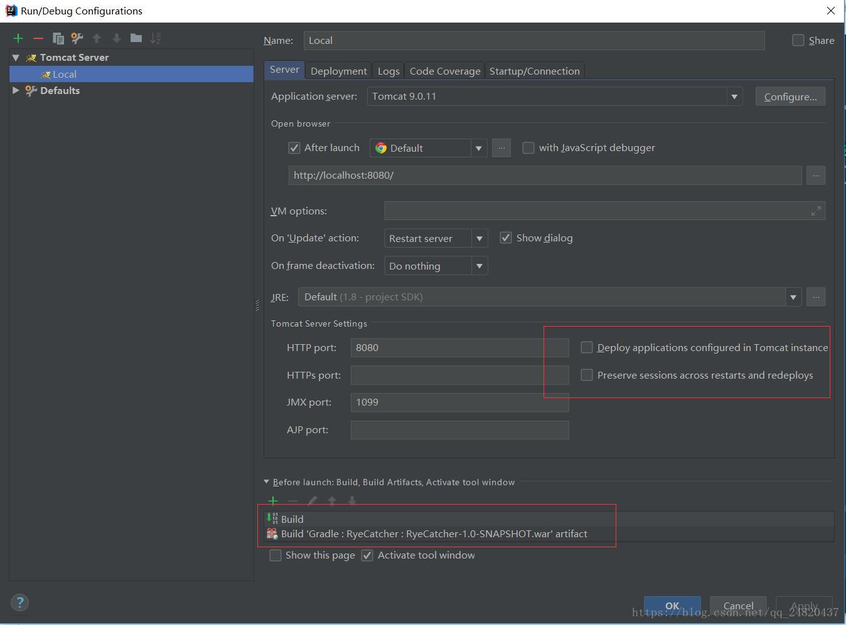
Task: Open the browser selection dropdown
Action: coord(478,148)
